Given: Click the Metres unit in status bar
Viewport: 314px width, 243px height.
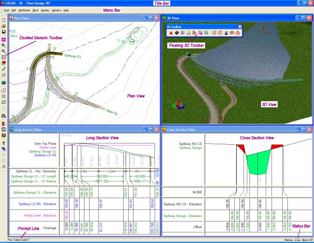Looking at the screenshot, I should pos(288,240).
